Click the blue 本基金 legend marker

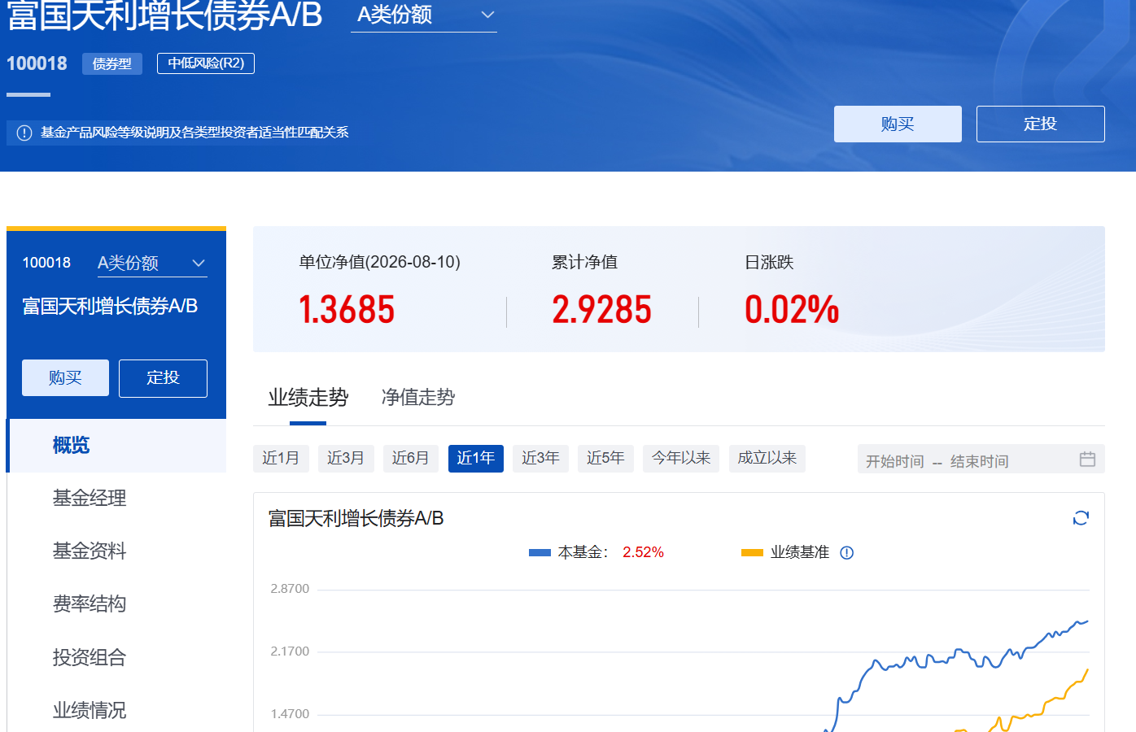coord(540,553)
